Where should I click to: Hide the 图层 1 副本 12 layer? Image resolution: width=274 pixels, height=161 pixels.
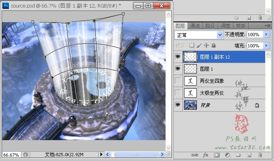click(x=178, y=57)
